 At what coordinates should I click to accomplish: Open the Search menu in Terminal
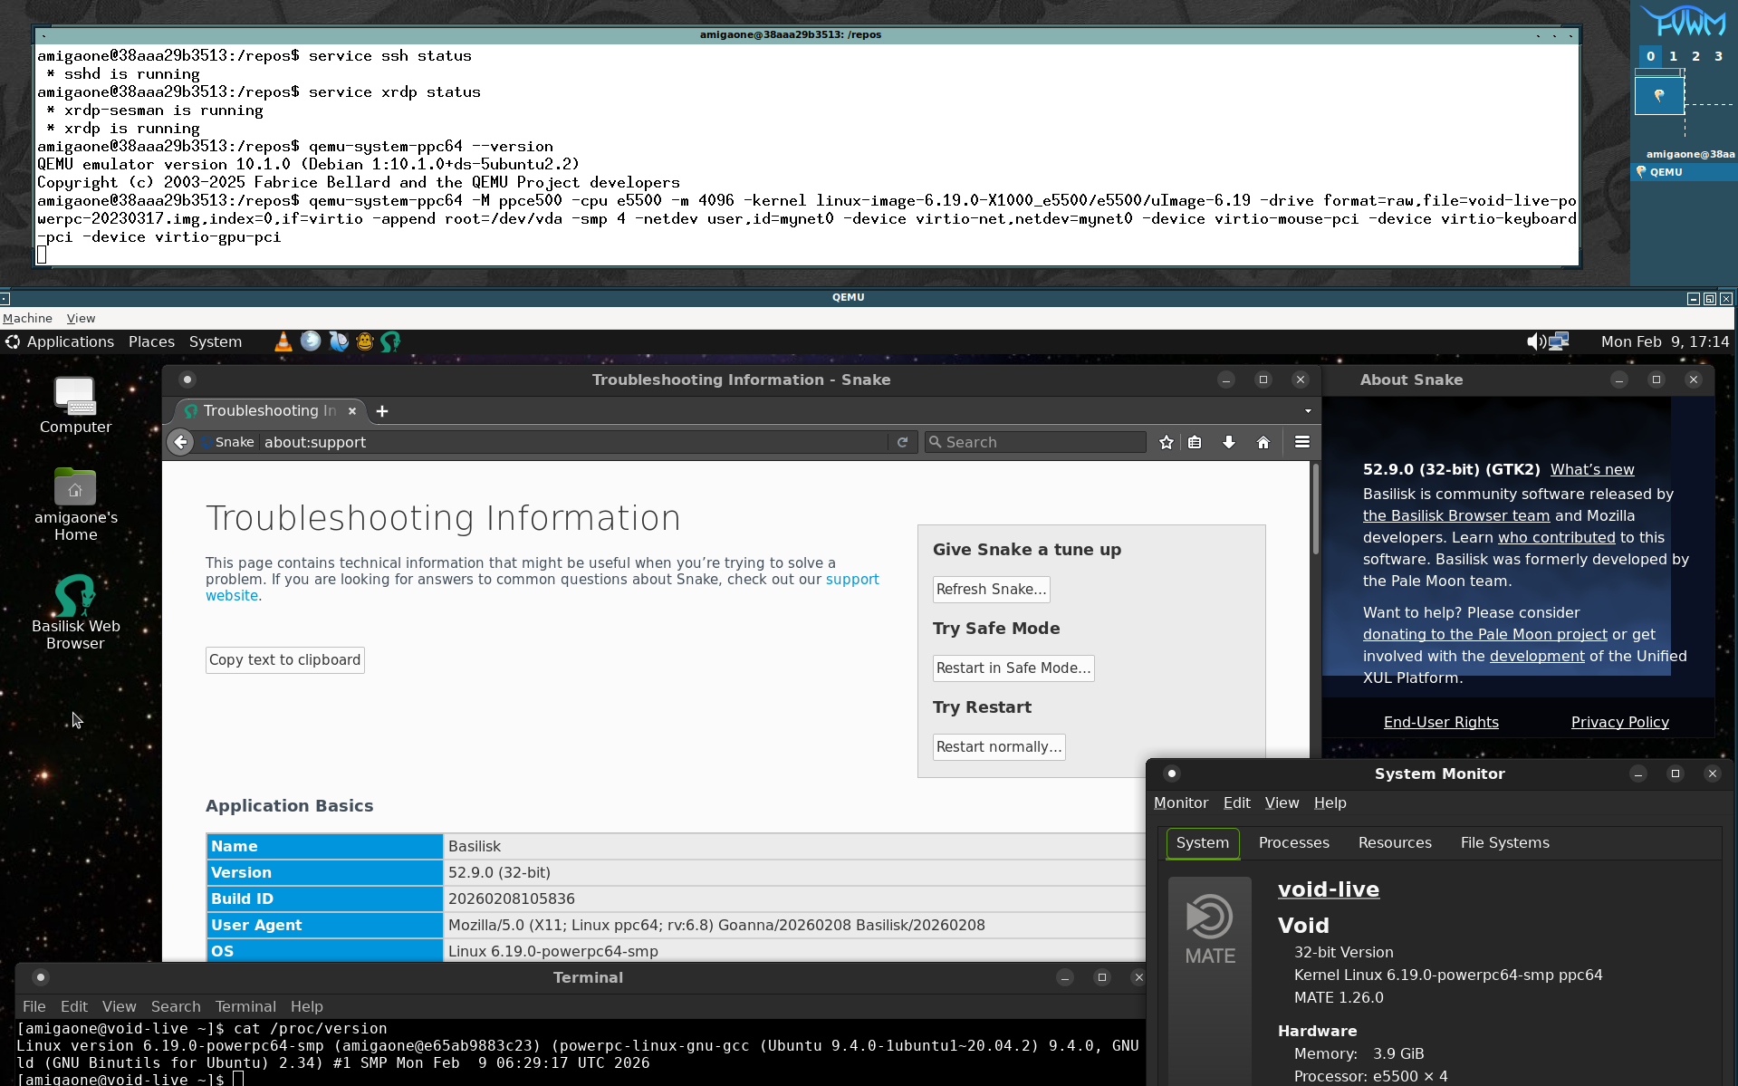176,1006
